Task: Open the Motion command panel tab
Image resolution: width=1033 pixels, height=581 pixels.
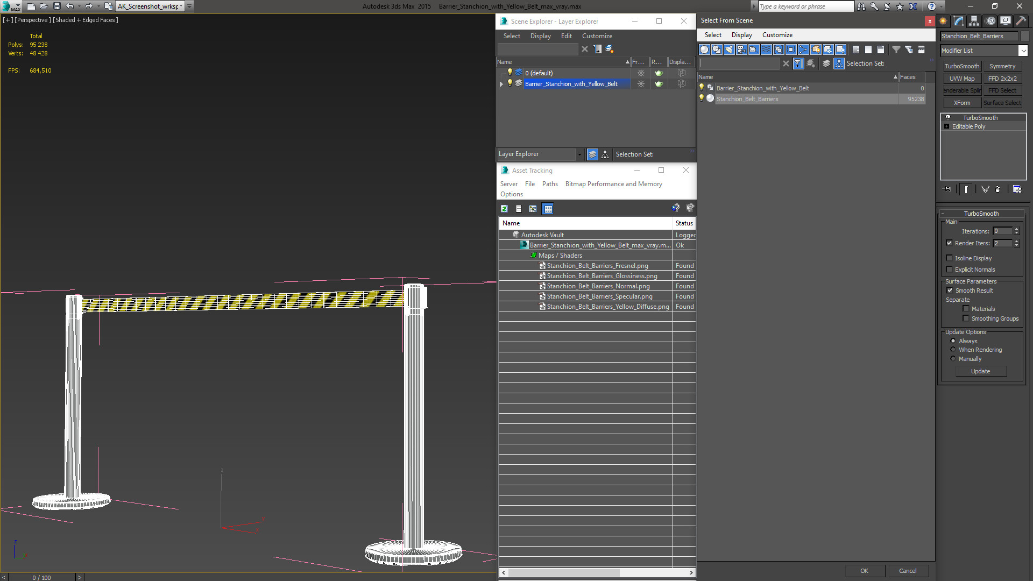Action: coord(990,21)
